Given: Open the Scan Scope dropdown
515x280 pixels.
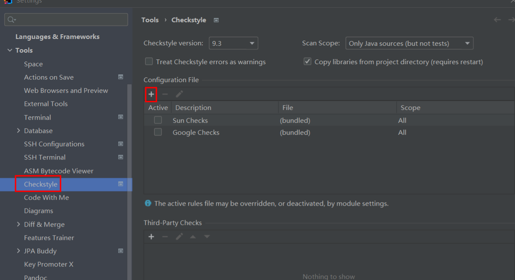Looking at the screenshot, I should 409,43.
